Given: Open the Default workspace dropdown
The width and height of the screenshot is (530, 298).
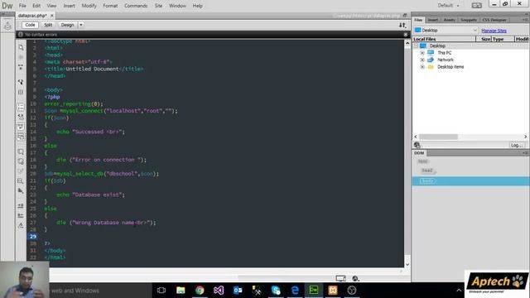Looking at the screenshot, I should 449,6.
